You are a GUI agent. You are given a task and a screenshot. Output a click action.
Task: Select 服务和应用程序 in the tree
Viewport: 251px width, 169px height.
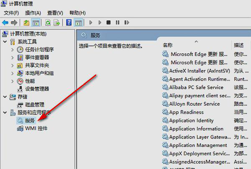click(34, 112)
